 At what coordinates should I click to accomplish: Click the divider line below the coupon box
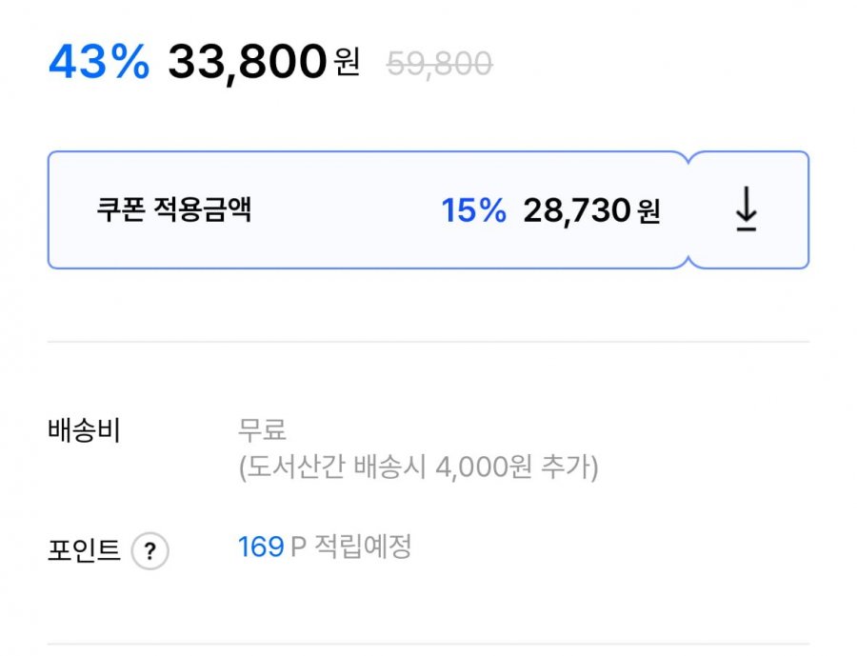point(428,342)
